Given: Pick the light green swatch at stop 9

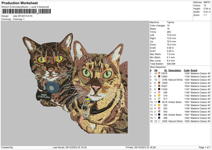Looking at the screenshot, I should [x=159, y=99].
